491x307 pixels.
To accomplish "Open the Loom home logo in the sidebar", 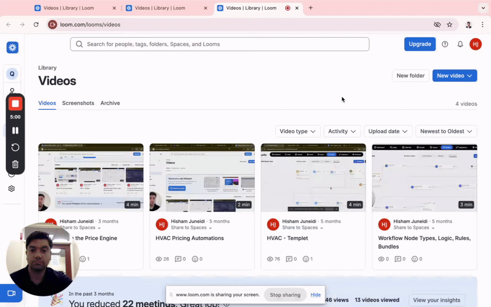I will [x=12, y=47].
